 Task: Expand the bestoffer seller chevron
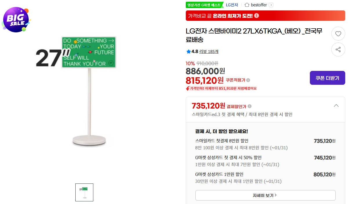pyautogui.click(x=271, y=5)
